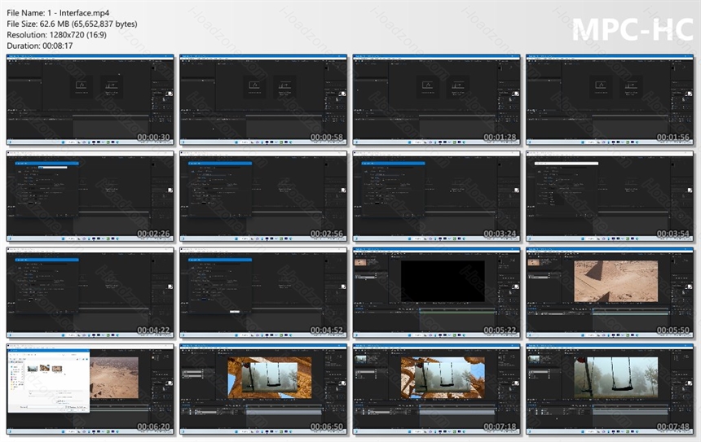The height and width of the screenshot is (442, 701).
Task: Select the video frame stamped 00:00:58
Action: 263,100
